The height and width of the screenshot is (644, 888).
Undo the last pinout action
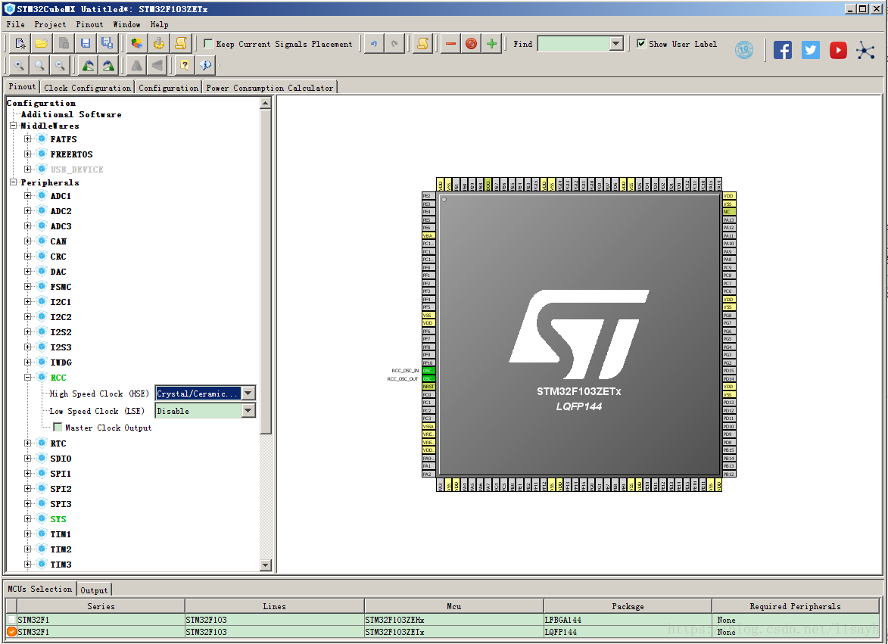374,44
